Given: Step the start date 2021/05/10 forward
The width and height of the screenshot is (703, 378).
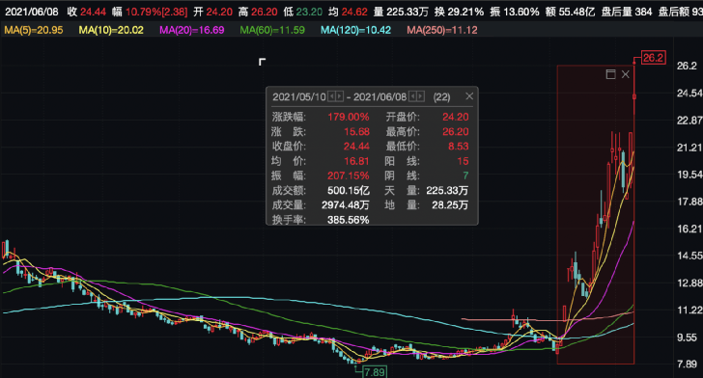Looking at the screenshot, I should click(339, 96).
